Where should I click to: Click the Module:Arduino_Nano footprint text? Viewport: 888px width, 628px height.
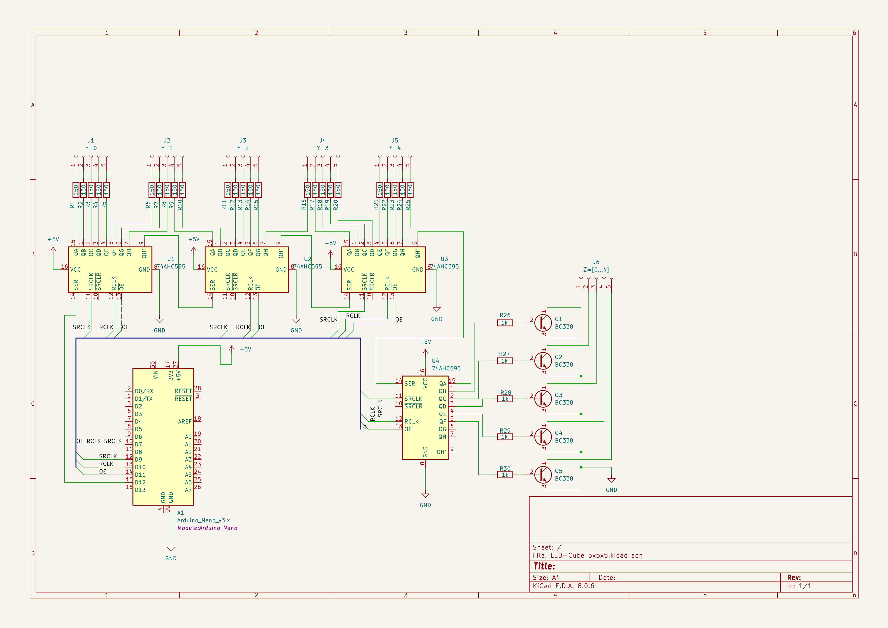point(207,528)
